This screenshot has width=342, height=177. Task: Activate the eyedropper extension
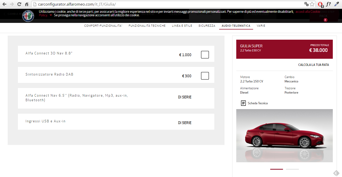(x=336, y=4)
